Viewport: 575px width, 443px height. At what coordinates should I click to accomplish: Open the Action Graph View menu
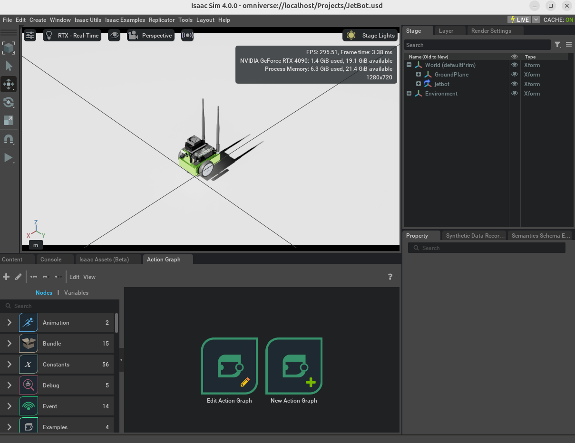89,277
